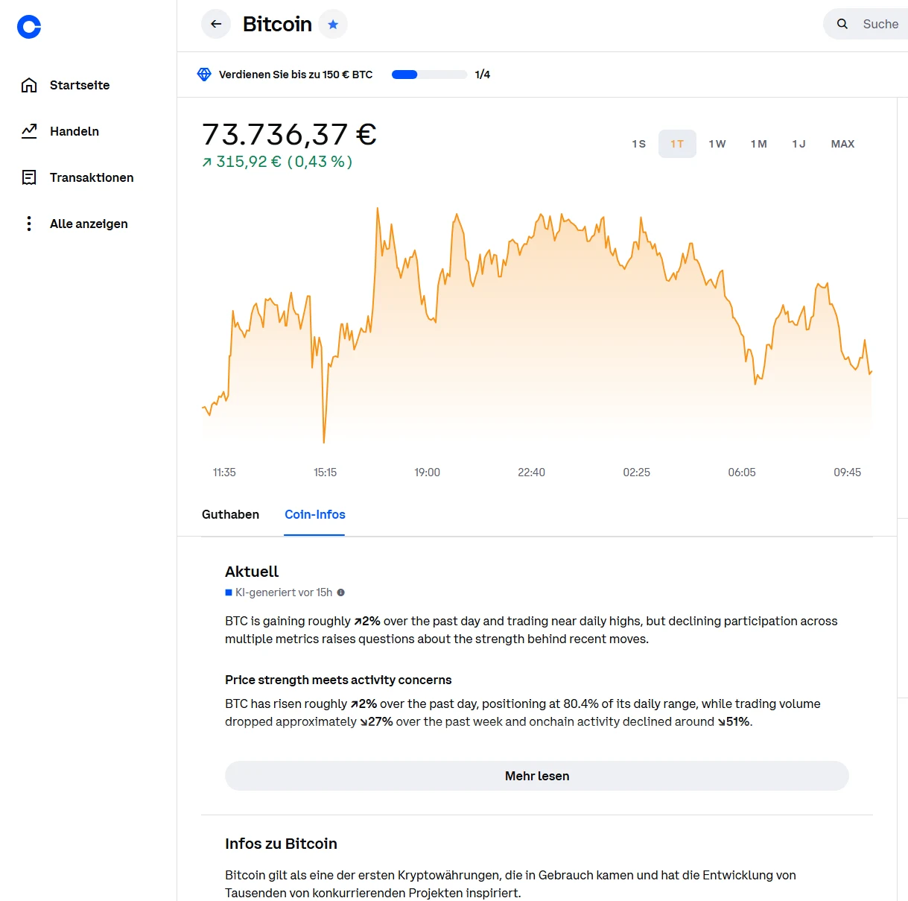
Task: Select 1S chart timeframe
Action: point(638,144)
